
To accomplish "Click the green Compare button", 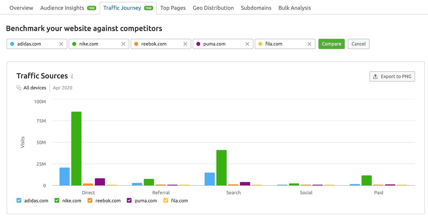I will pos(331,44).
